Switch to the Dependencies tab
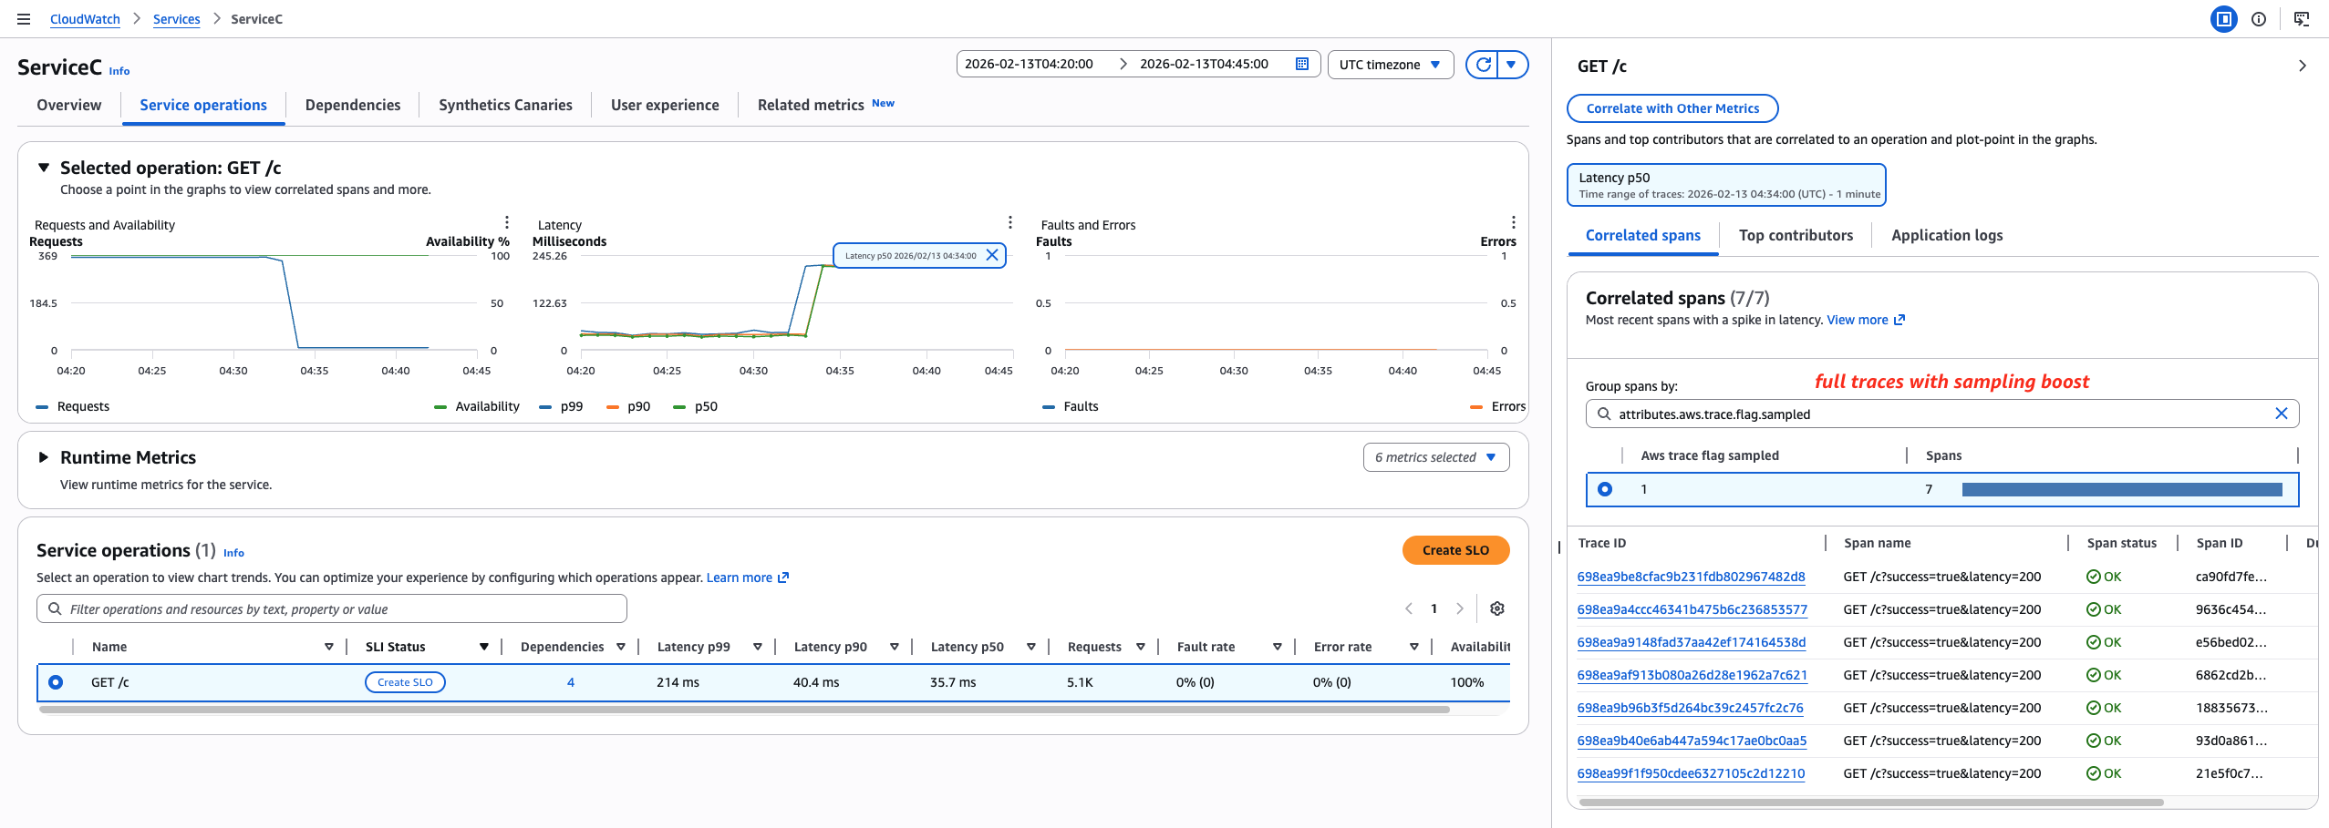 (x=353, y=106)
